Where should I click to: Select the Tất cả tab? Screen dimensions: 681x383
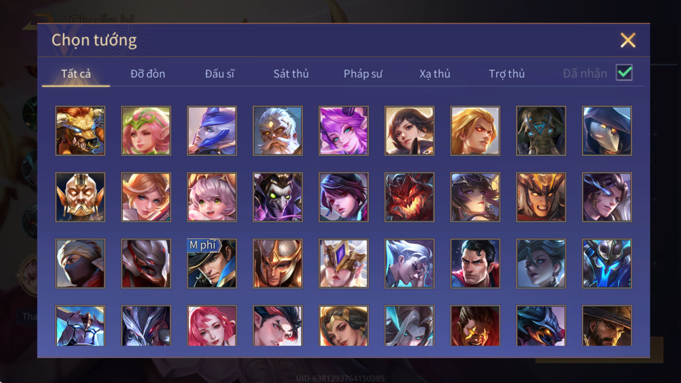[76, 74]
